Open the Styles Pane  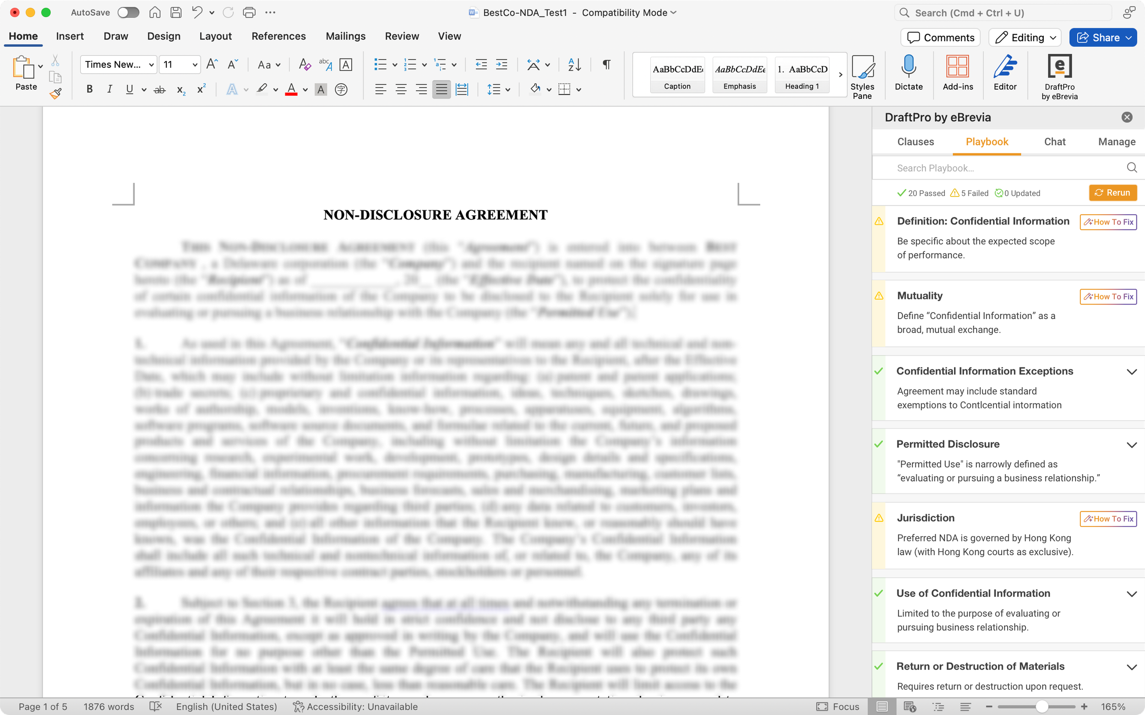(x=862, y=77)
